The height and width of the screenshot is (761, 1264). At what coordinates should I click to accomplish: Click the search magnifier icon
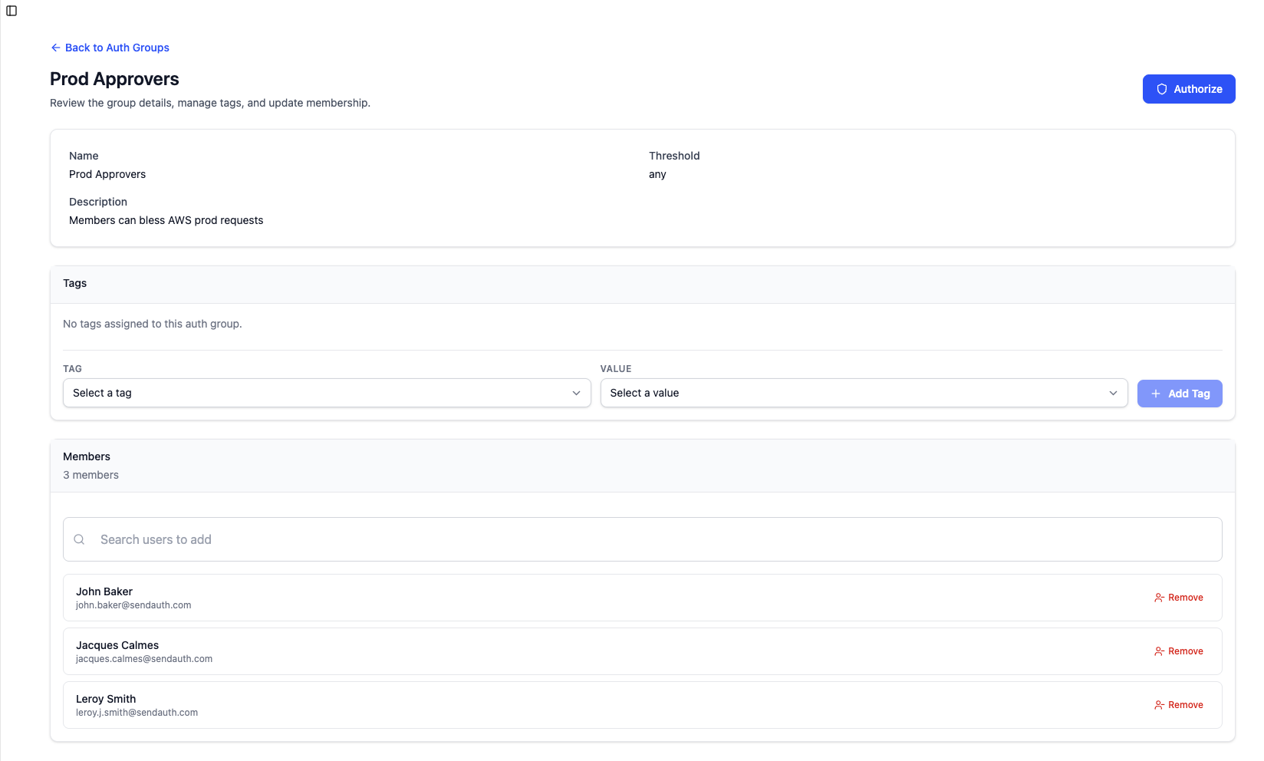click(x=79, y=539)
